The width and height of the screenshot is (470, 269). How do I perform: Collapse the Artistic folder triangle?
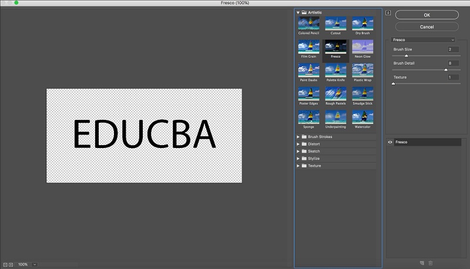298,12
